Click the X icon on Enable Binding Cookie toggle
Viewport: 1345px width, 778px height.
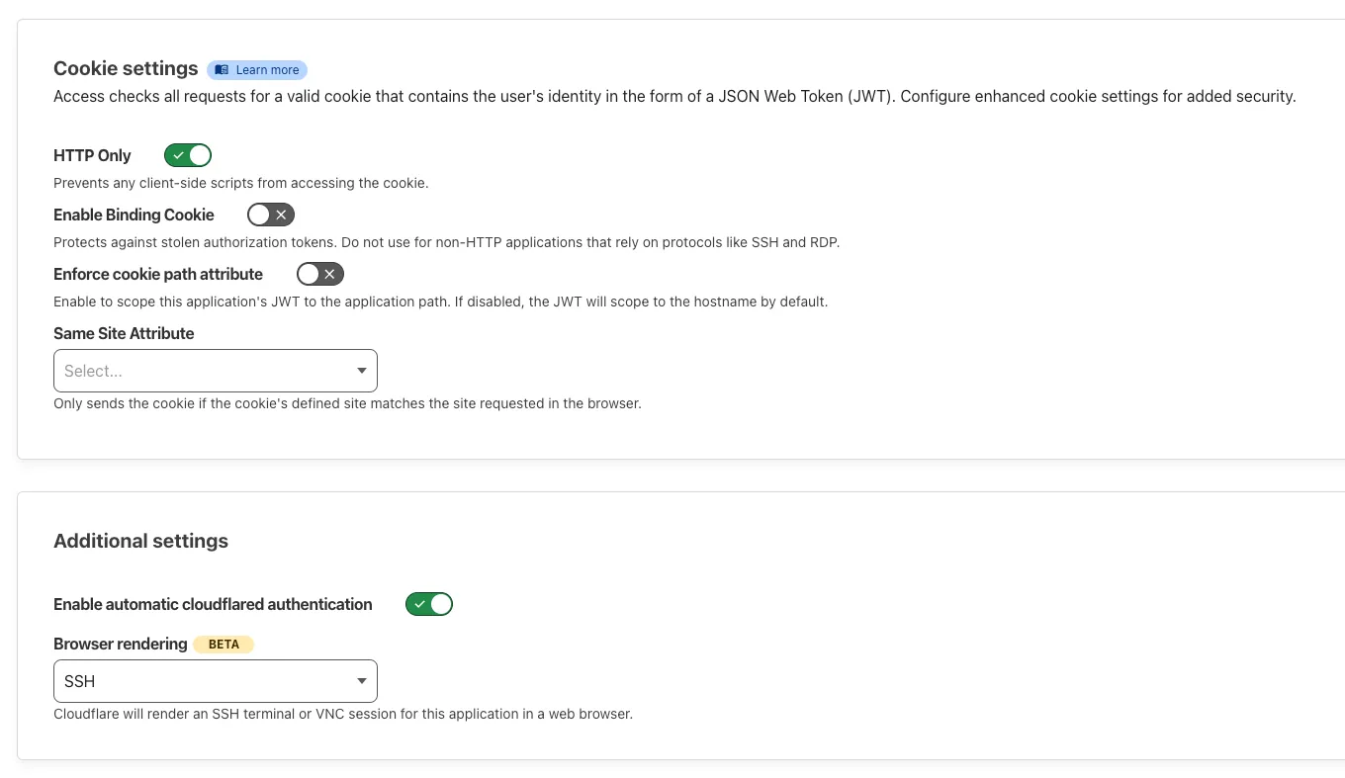tap(283, 215)
